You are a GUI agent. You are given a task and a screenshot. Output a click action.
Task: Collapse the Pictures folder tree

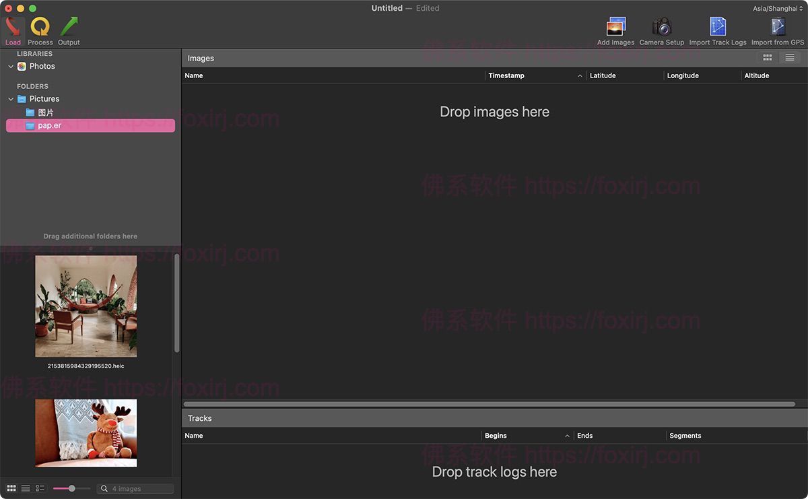[x=11, y=99]
